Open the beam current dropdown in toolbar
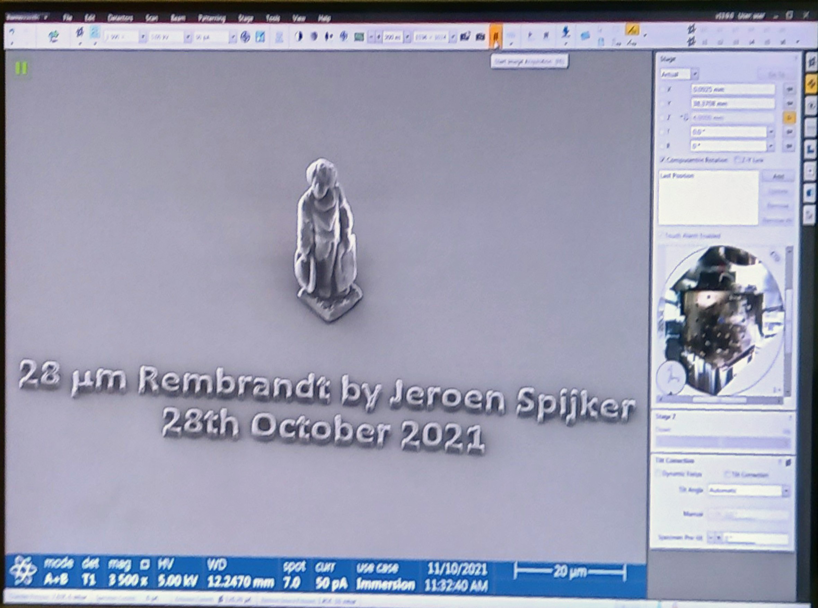Screen dimensions: 818x608 (232, 37)
